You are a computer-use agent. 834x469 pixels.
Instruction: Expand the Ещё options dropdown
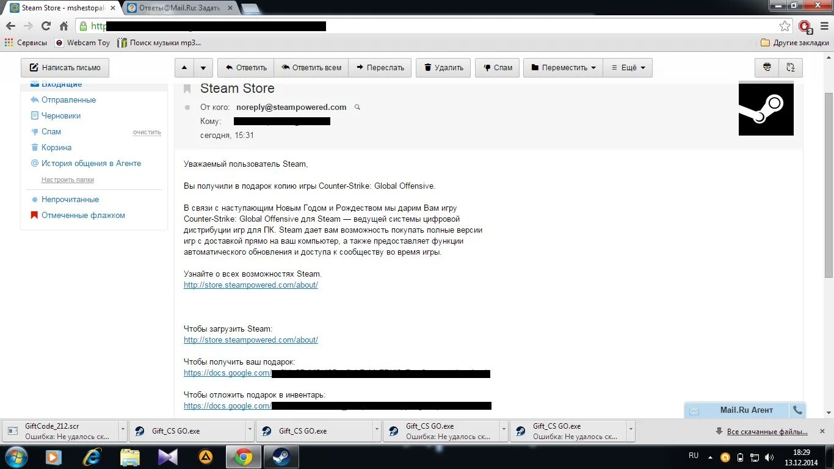click(x=628, y=68)
